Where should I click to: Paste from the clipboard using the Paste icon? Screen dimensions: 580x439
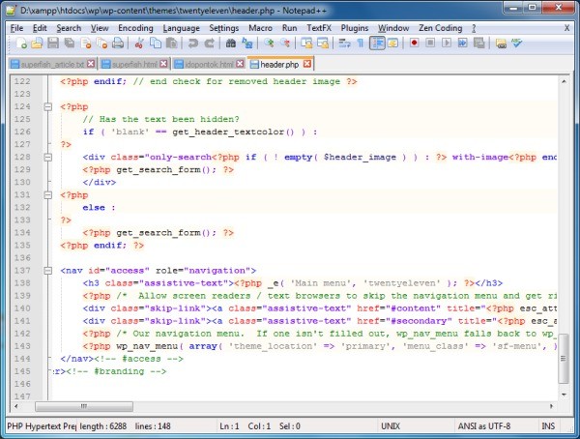[171, 44]
